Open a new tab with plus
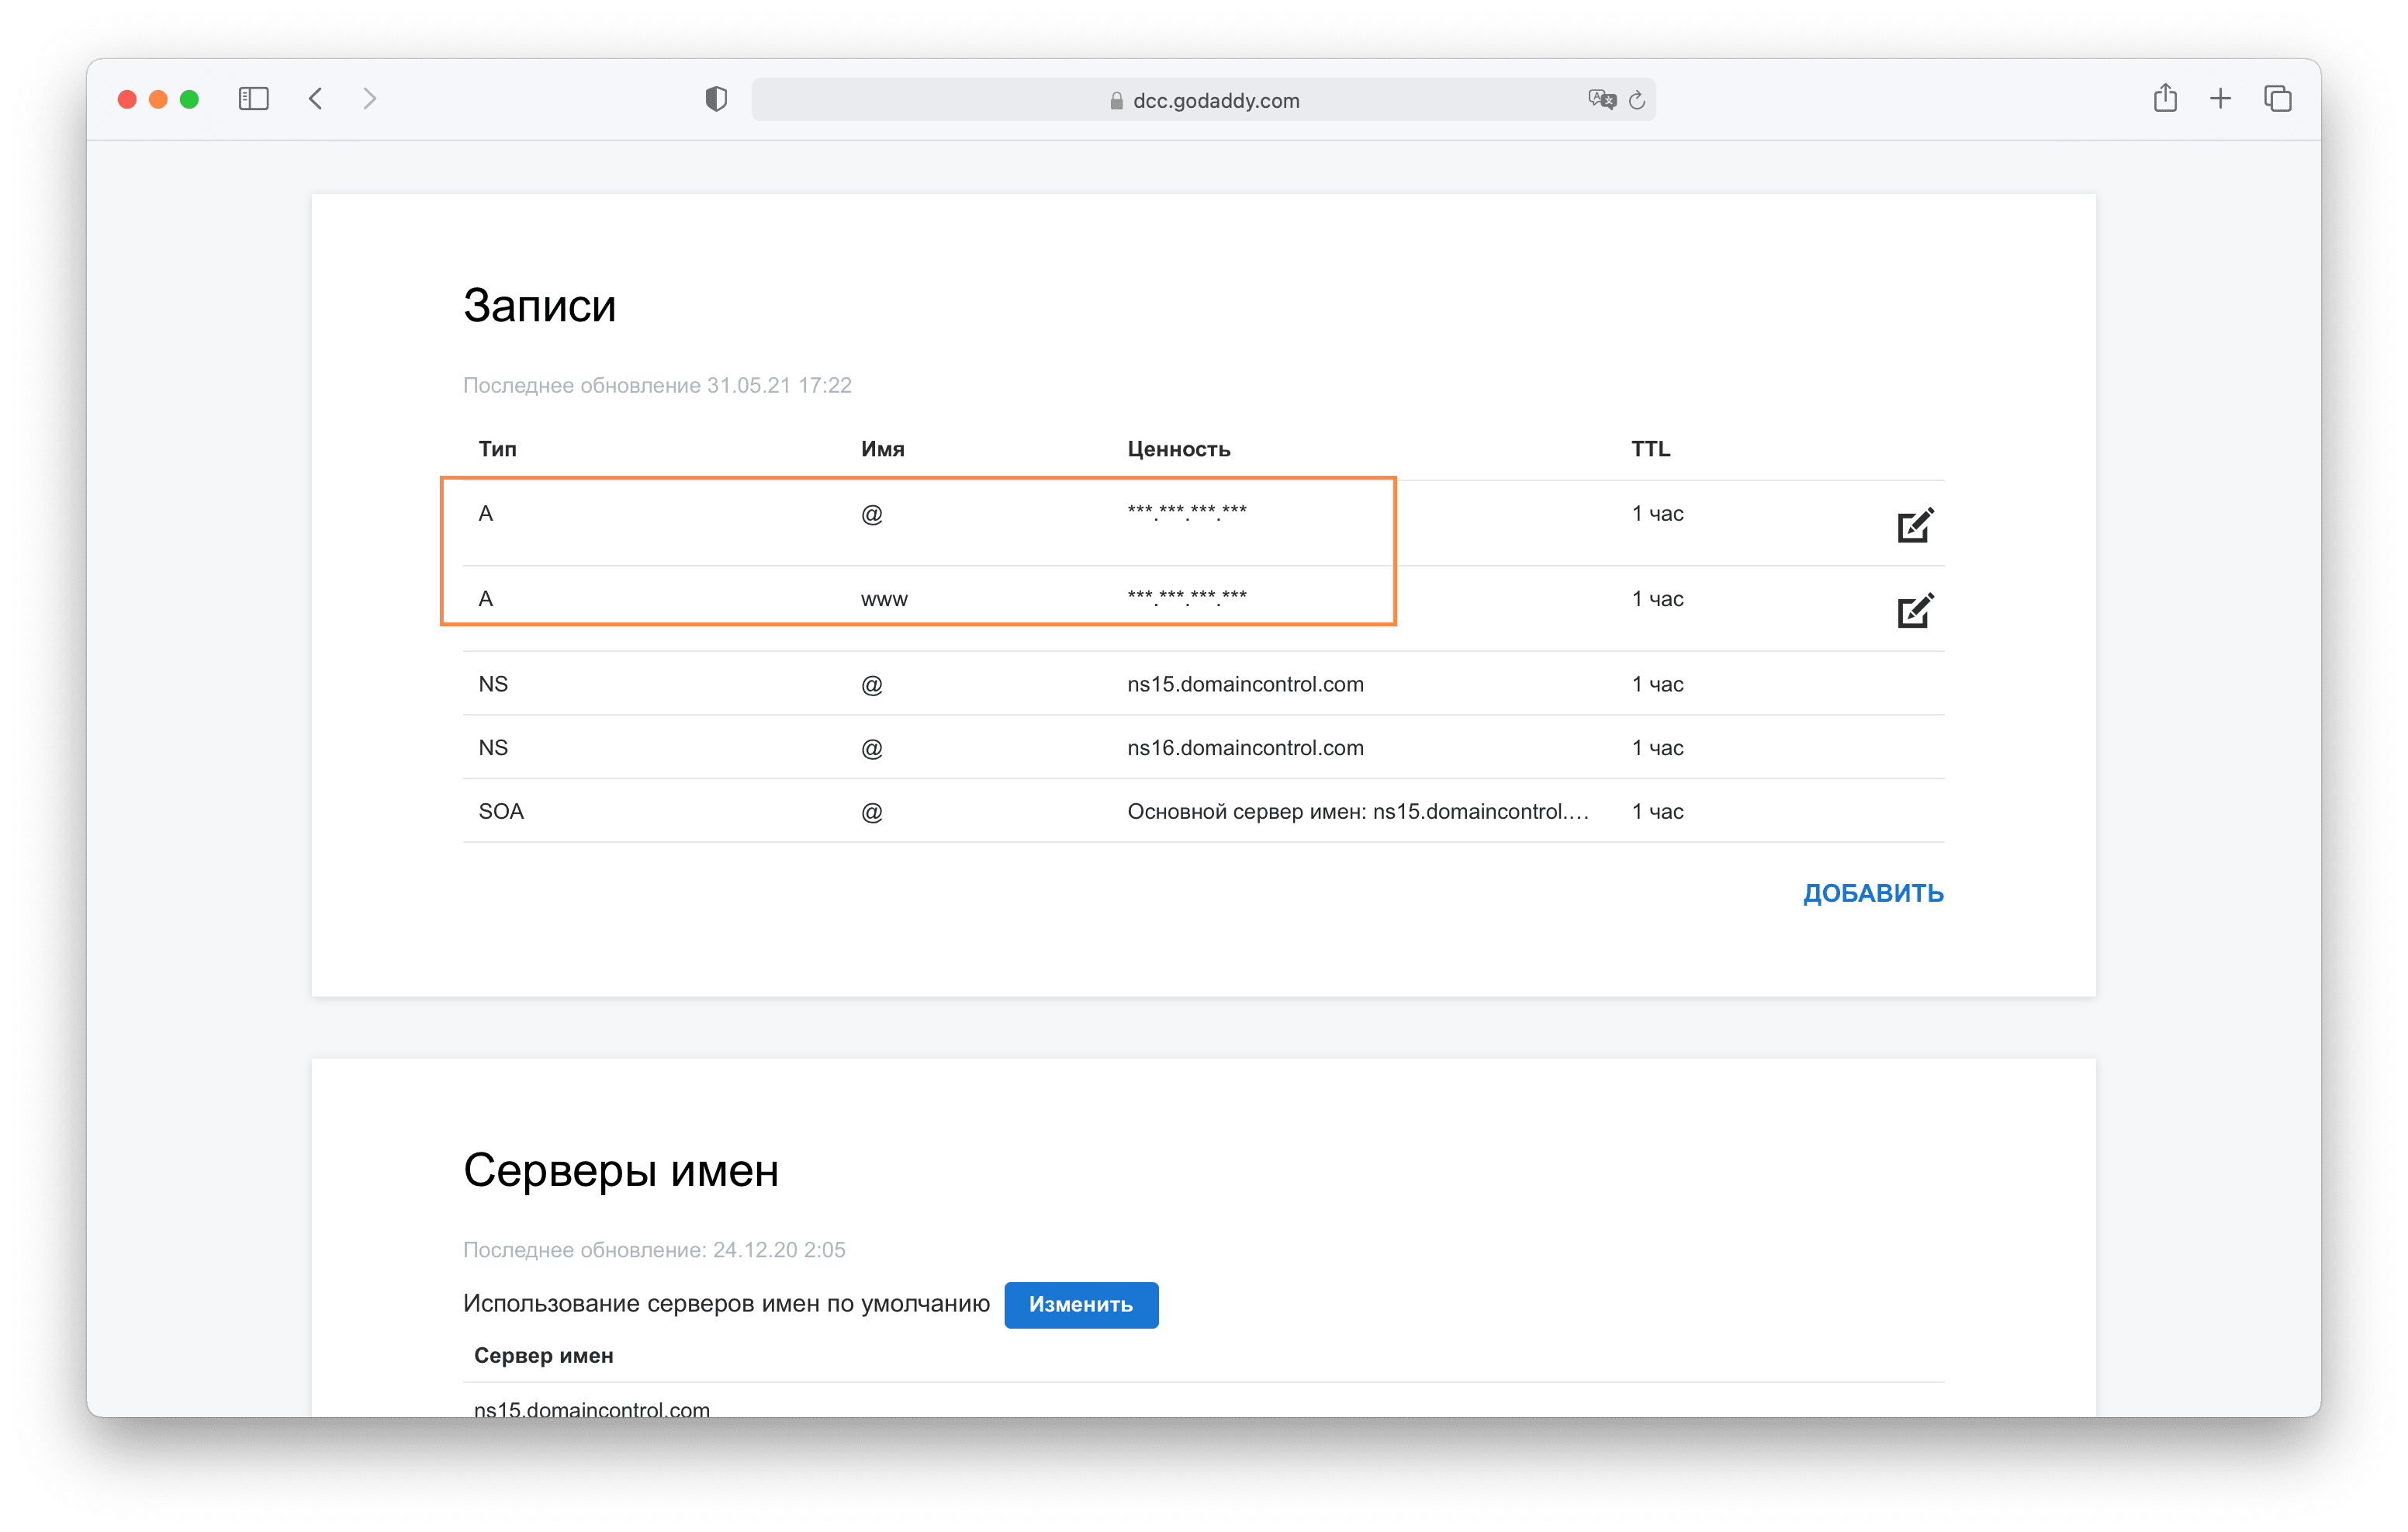 (2220, 99)
